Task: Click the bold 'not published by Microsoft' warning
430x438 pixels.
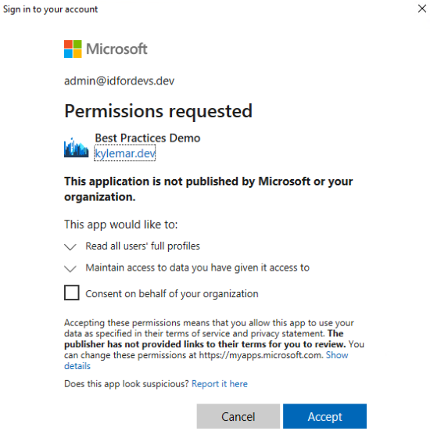Action: pyautogui.click(x=209, y=189)
